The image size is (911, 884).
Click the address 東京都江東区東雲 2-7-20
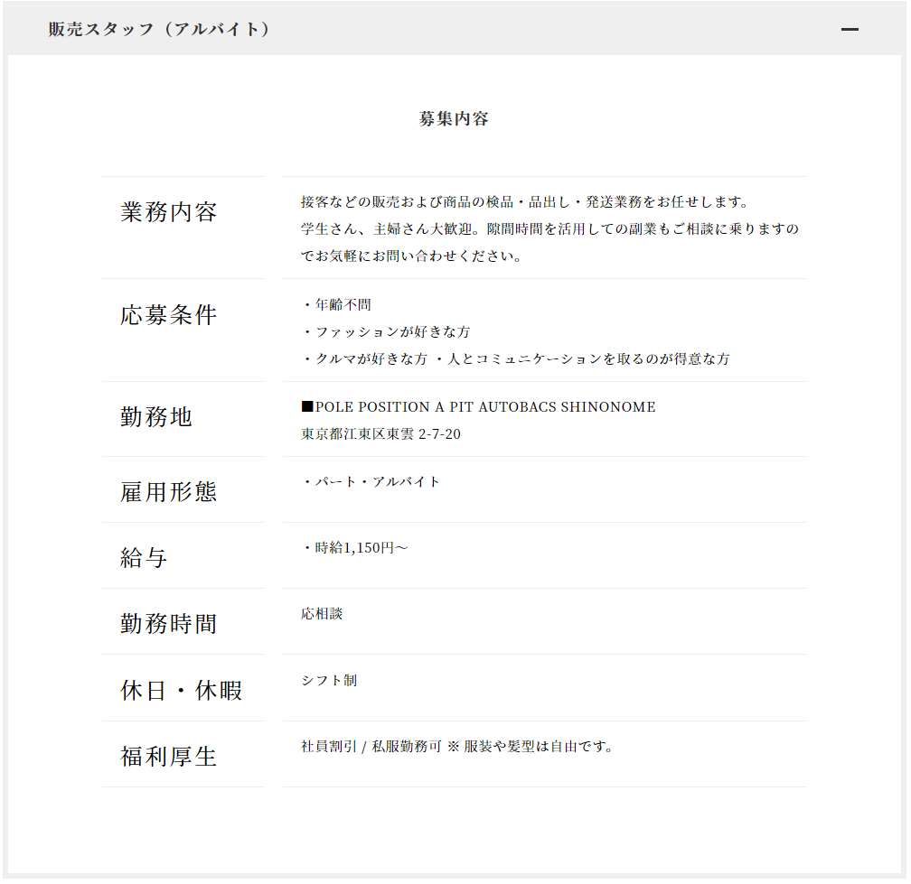(380, 434)
